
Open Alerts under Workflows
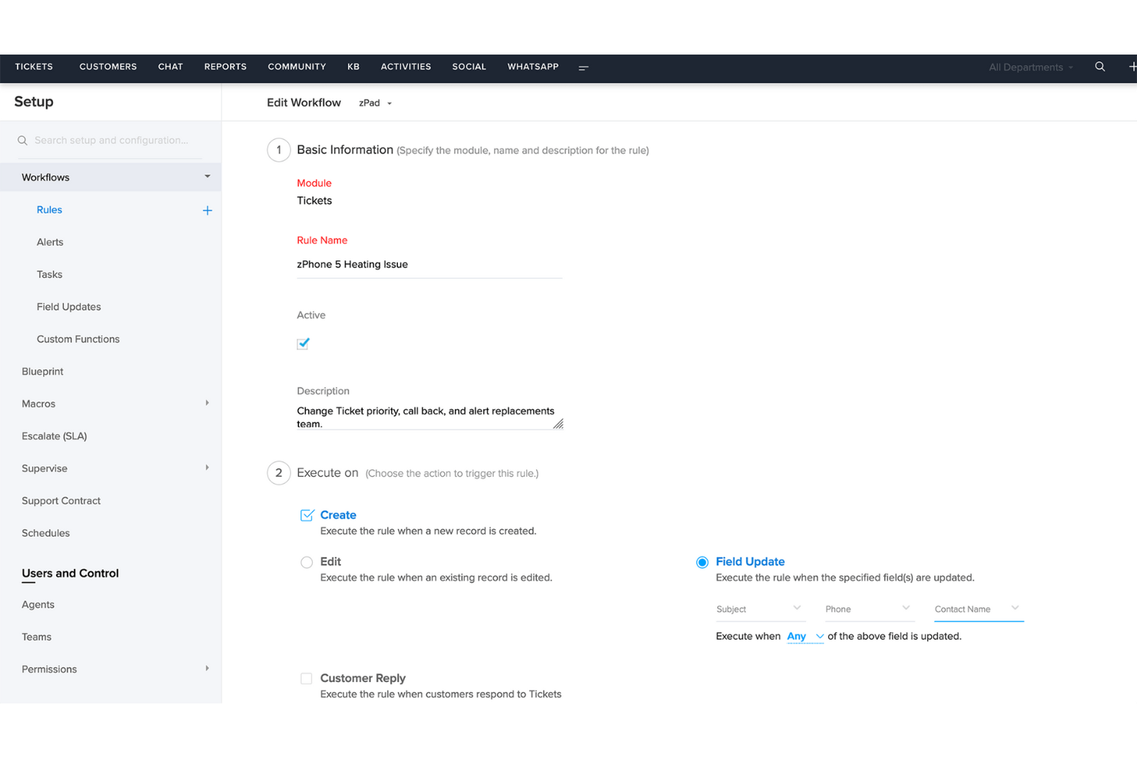click(50, 242)
